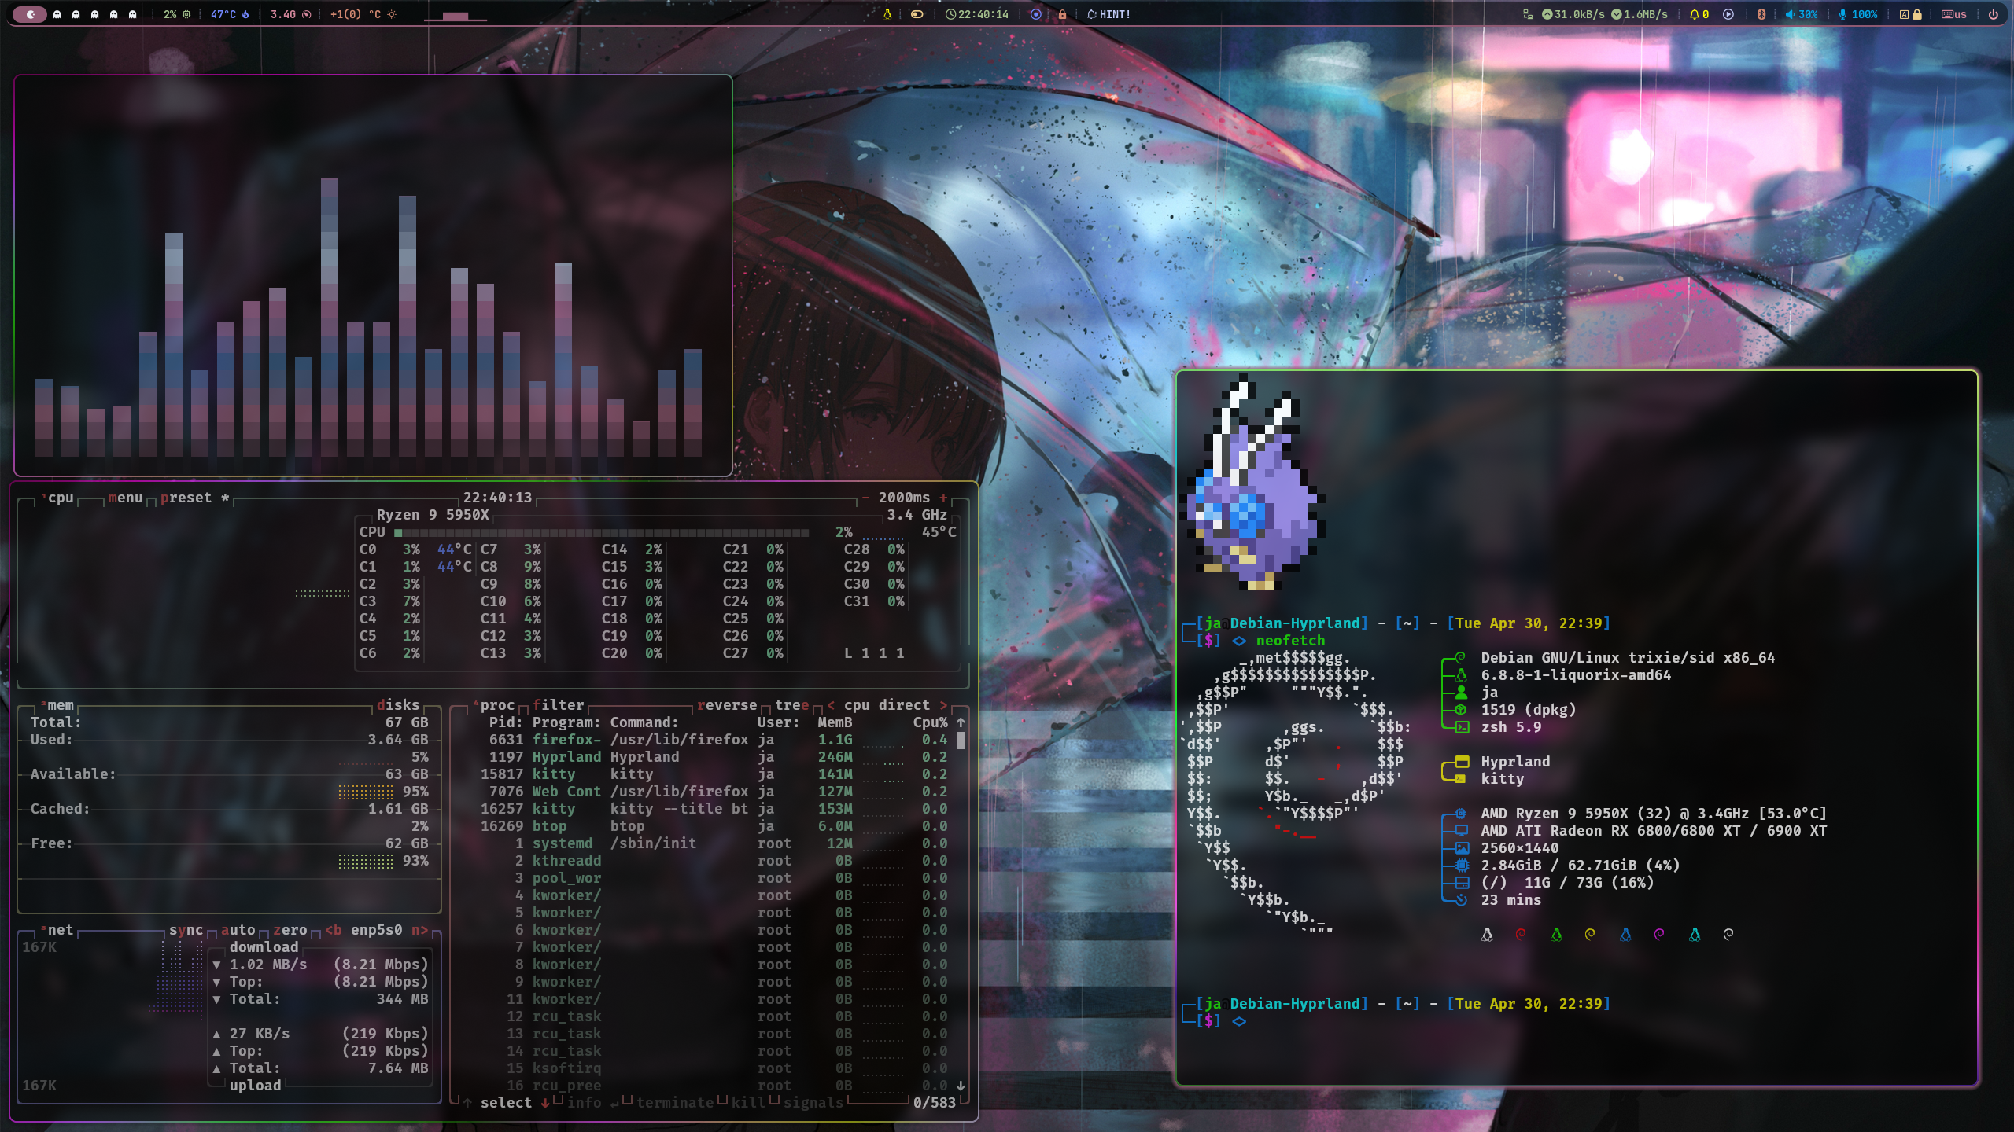Click the filter option in proc box

tap(558, 705)
